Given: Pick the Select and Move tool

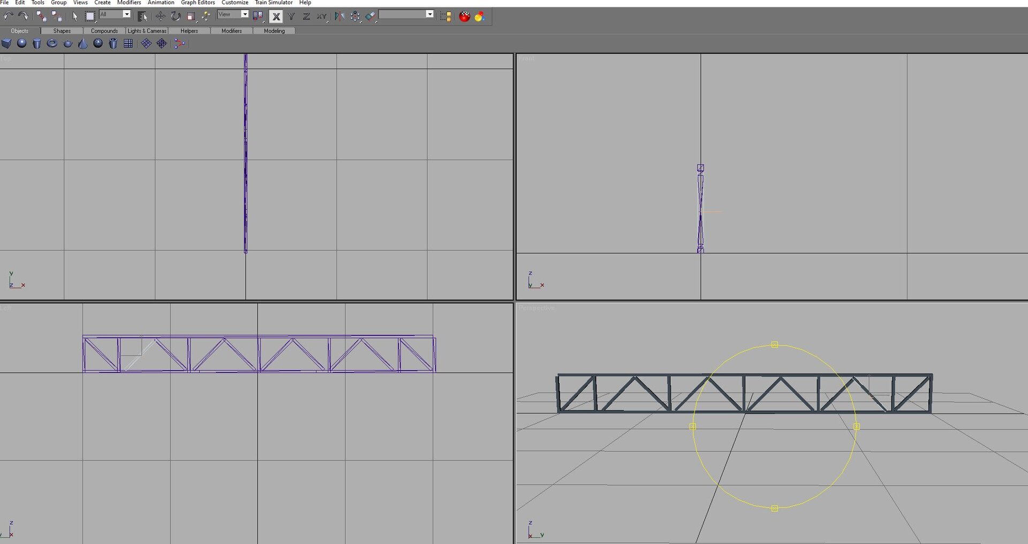Looking at the screenshot, I should [x=160, y=16].
